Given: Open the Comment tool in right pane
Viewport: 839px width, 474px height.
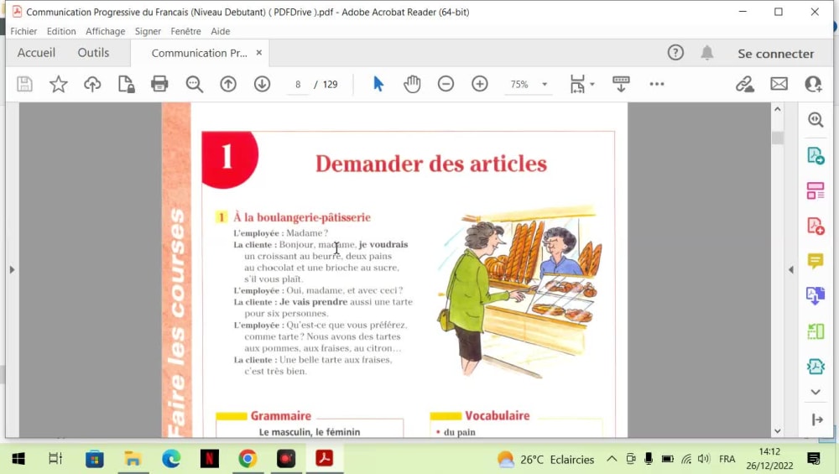Looking at the screenshot, I should [816, 261].
